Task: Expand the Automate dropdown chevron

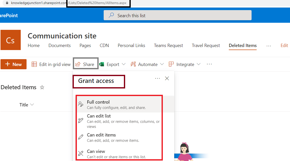Action: point(162,64)
